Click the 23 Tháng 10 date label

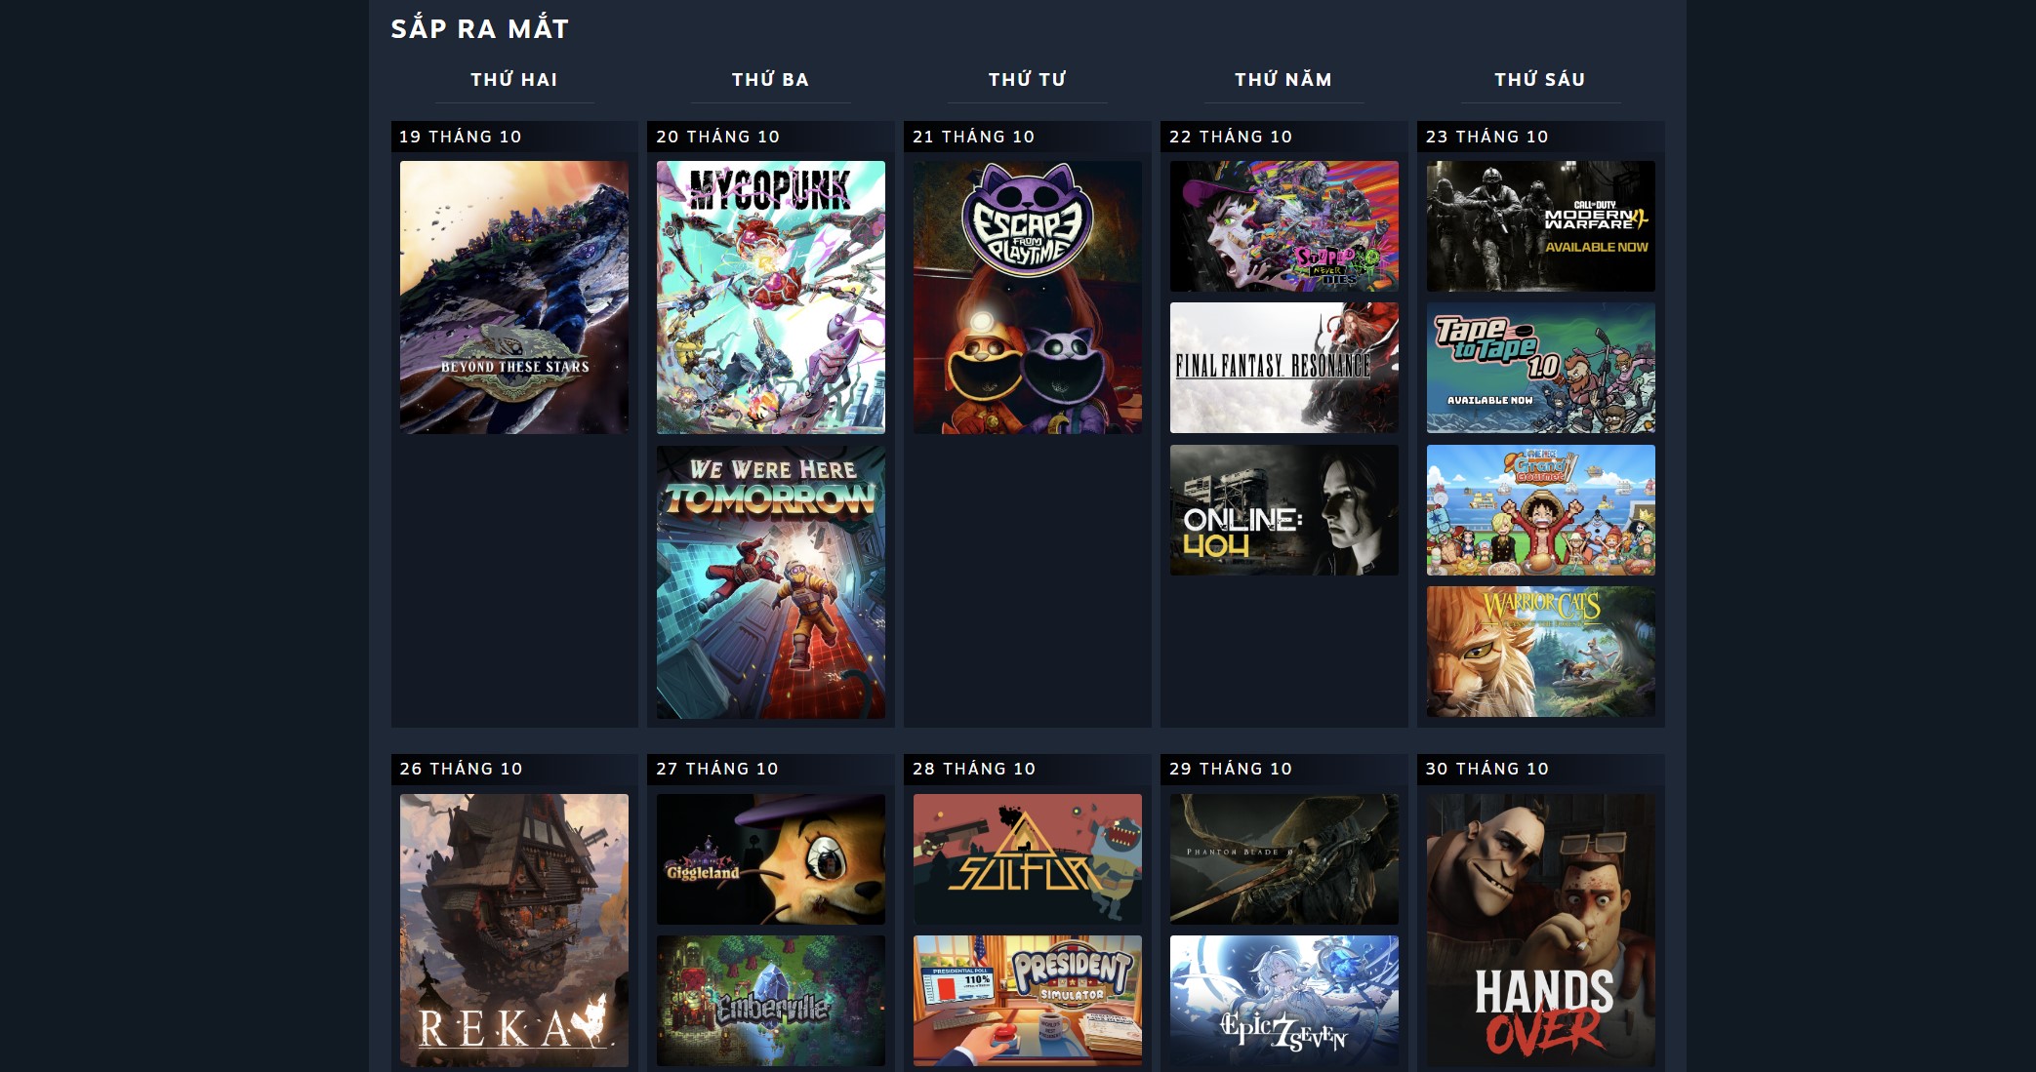(x=1487, y=137)
